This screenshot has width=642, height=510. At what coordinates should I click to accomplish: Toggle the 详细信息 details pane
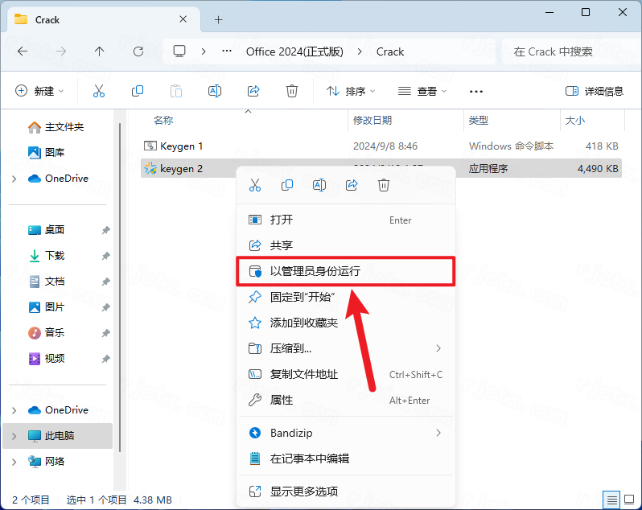(x=595, y=91)
